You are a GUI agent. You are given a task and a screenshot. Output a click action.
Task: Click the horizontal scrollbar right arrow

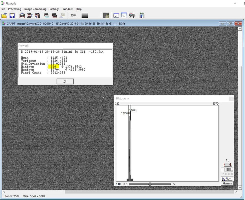tap(236, 192)
